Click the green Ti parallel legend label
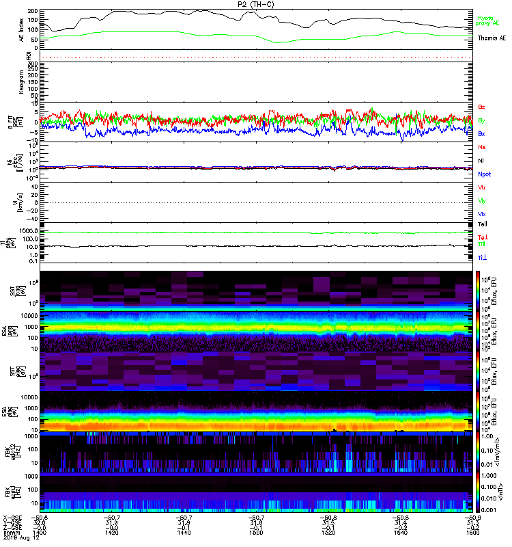The width and height of the screenshot is (512, 547). [481, 244]
